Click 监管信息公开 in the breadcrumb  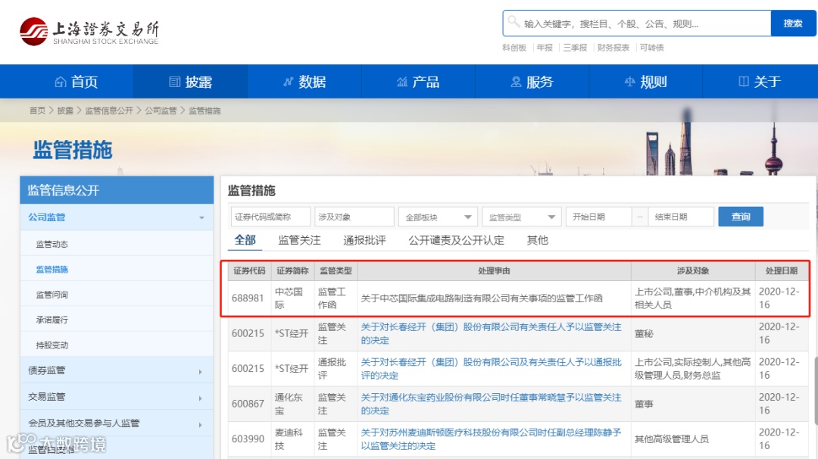109,111
